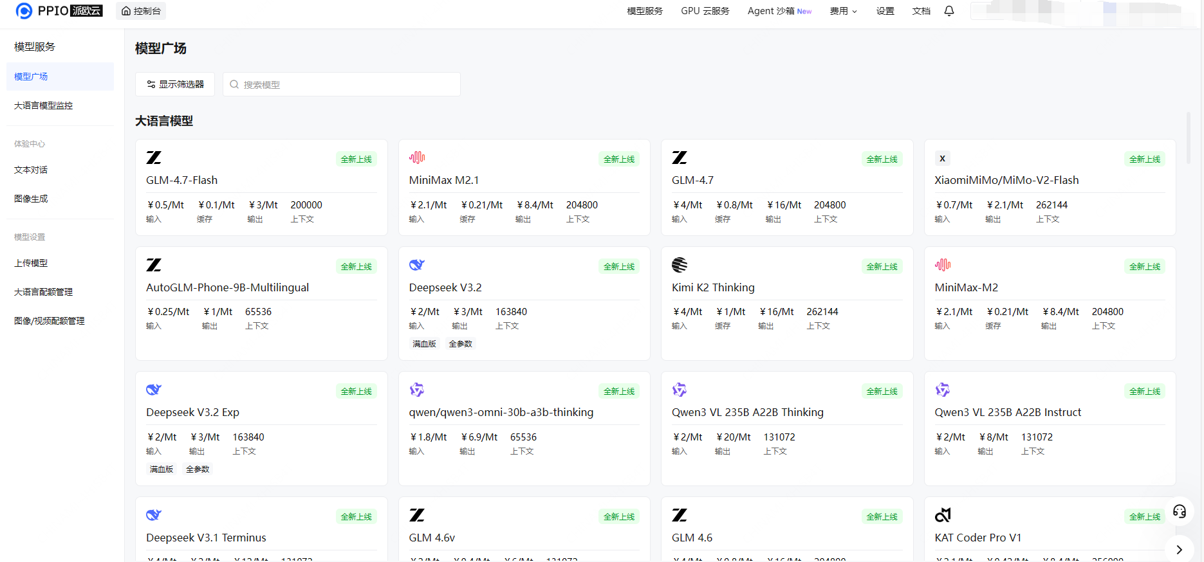Image resolution: width=1204 pixels, height=562 pixels.
Task: Open GPU 云服务 in top navigation
Action: [x=705, y=11]
